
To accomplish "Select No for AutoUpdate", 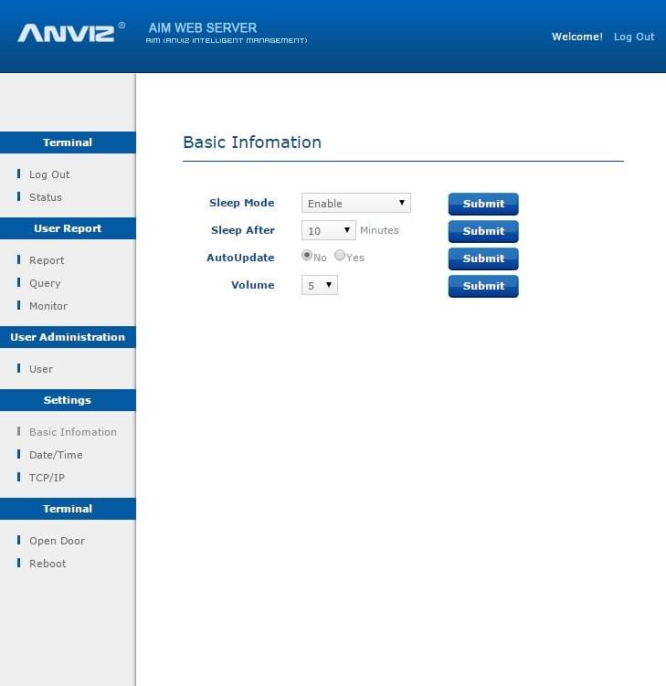I will coord(307,257).
